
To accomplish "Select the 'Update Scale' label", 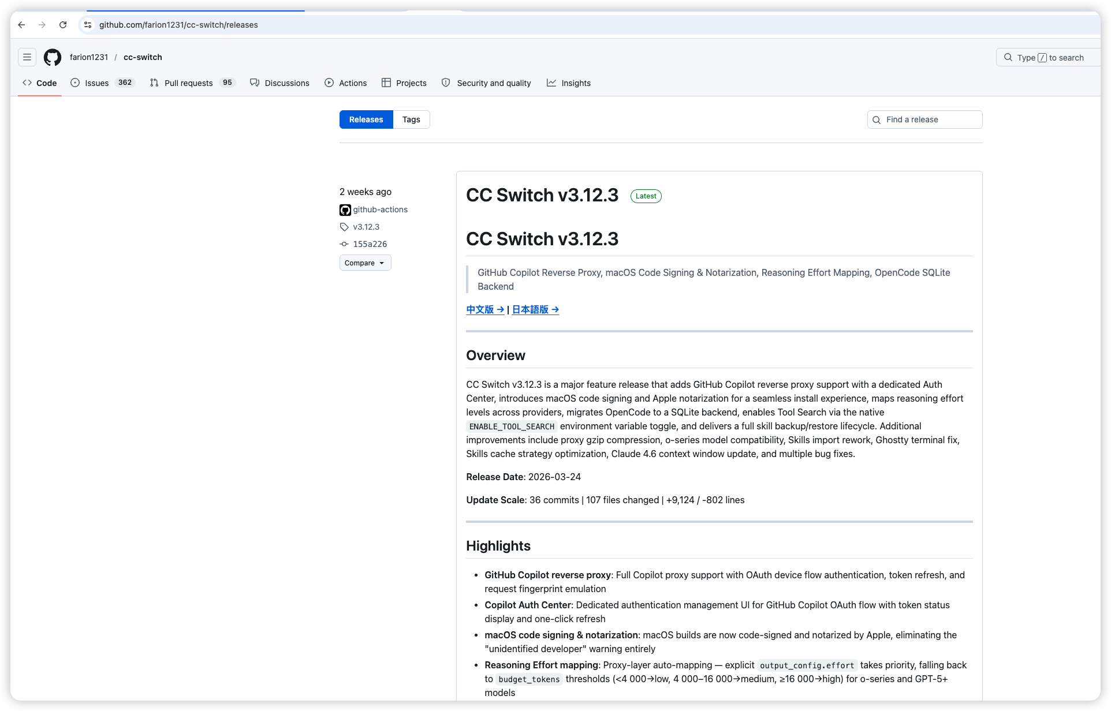I will coord(496,500).
